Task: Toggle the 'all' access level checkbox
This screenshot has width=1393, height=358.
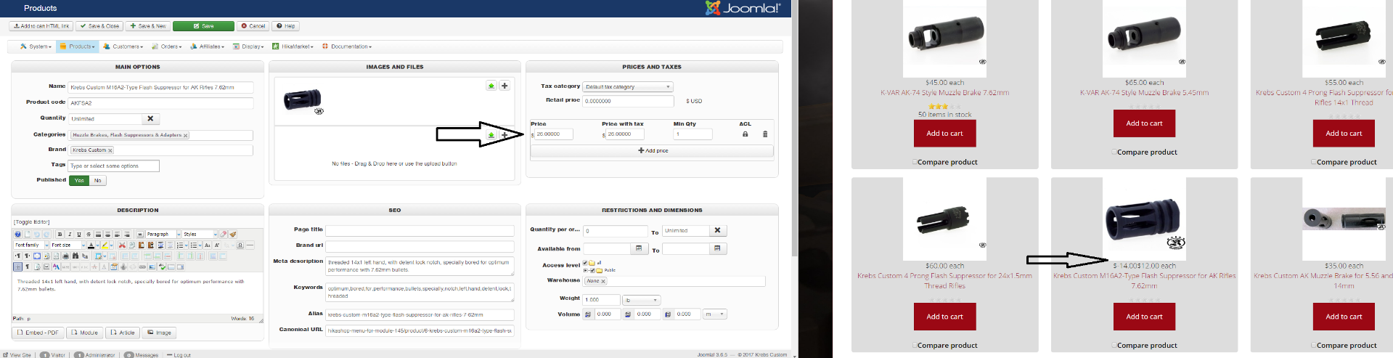Action: pos(585,263)
